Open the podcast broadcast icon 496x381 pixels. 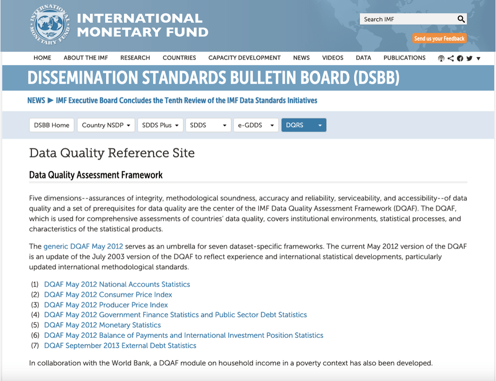tap(441, 58)
